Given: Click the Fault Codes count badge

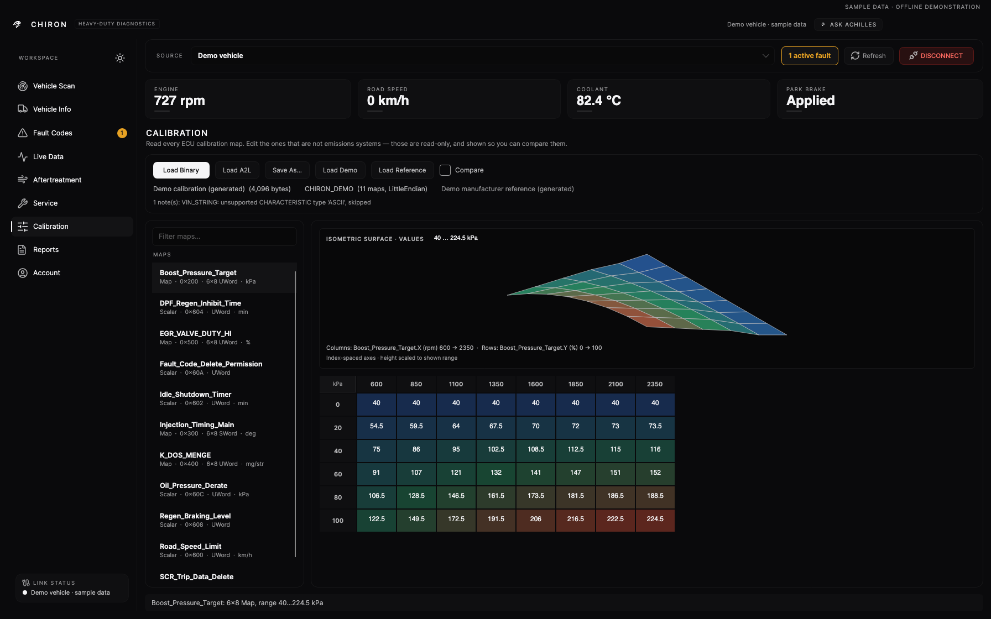Looking at the screenshot, I should pos(122,133).
